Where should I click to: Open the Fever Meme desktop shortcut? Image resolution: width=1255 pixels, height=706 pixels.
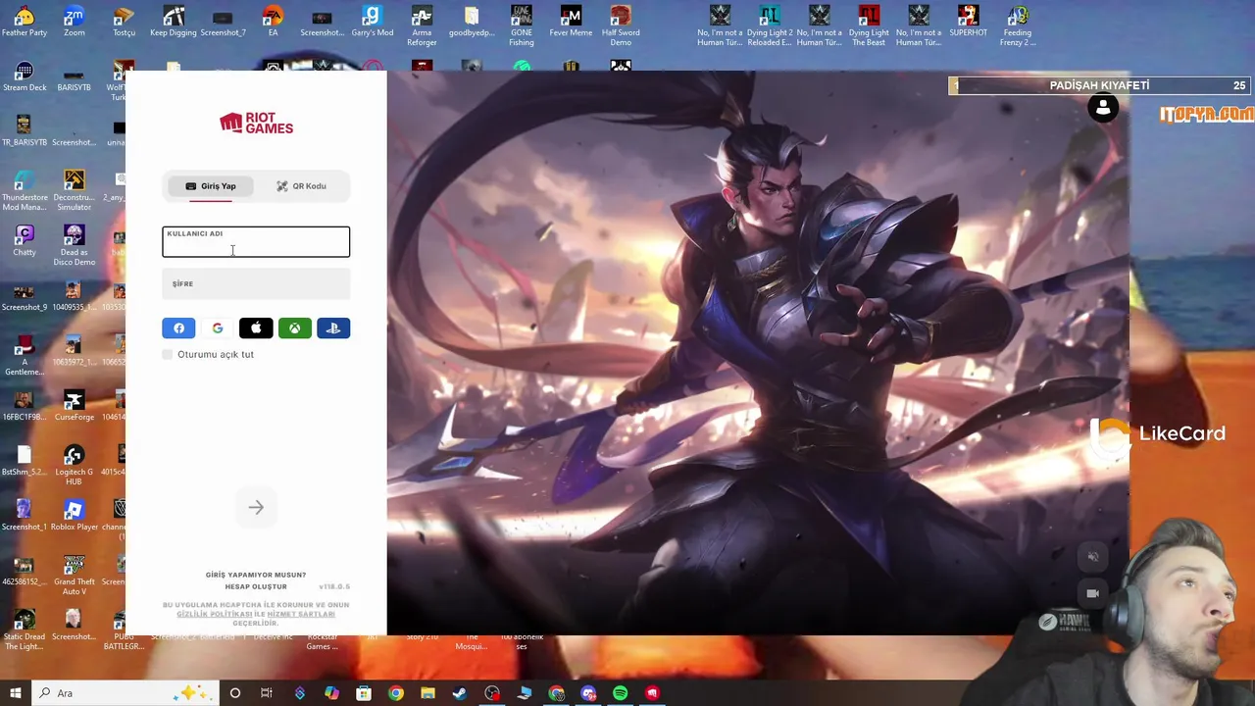click(x=571, y=23)
